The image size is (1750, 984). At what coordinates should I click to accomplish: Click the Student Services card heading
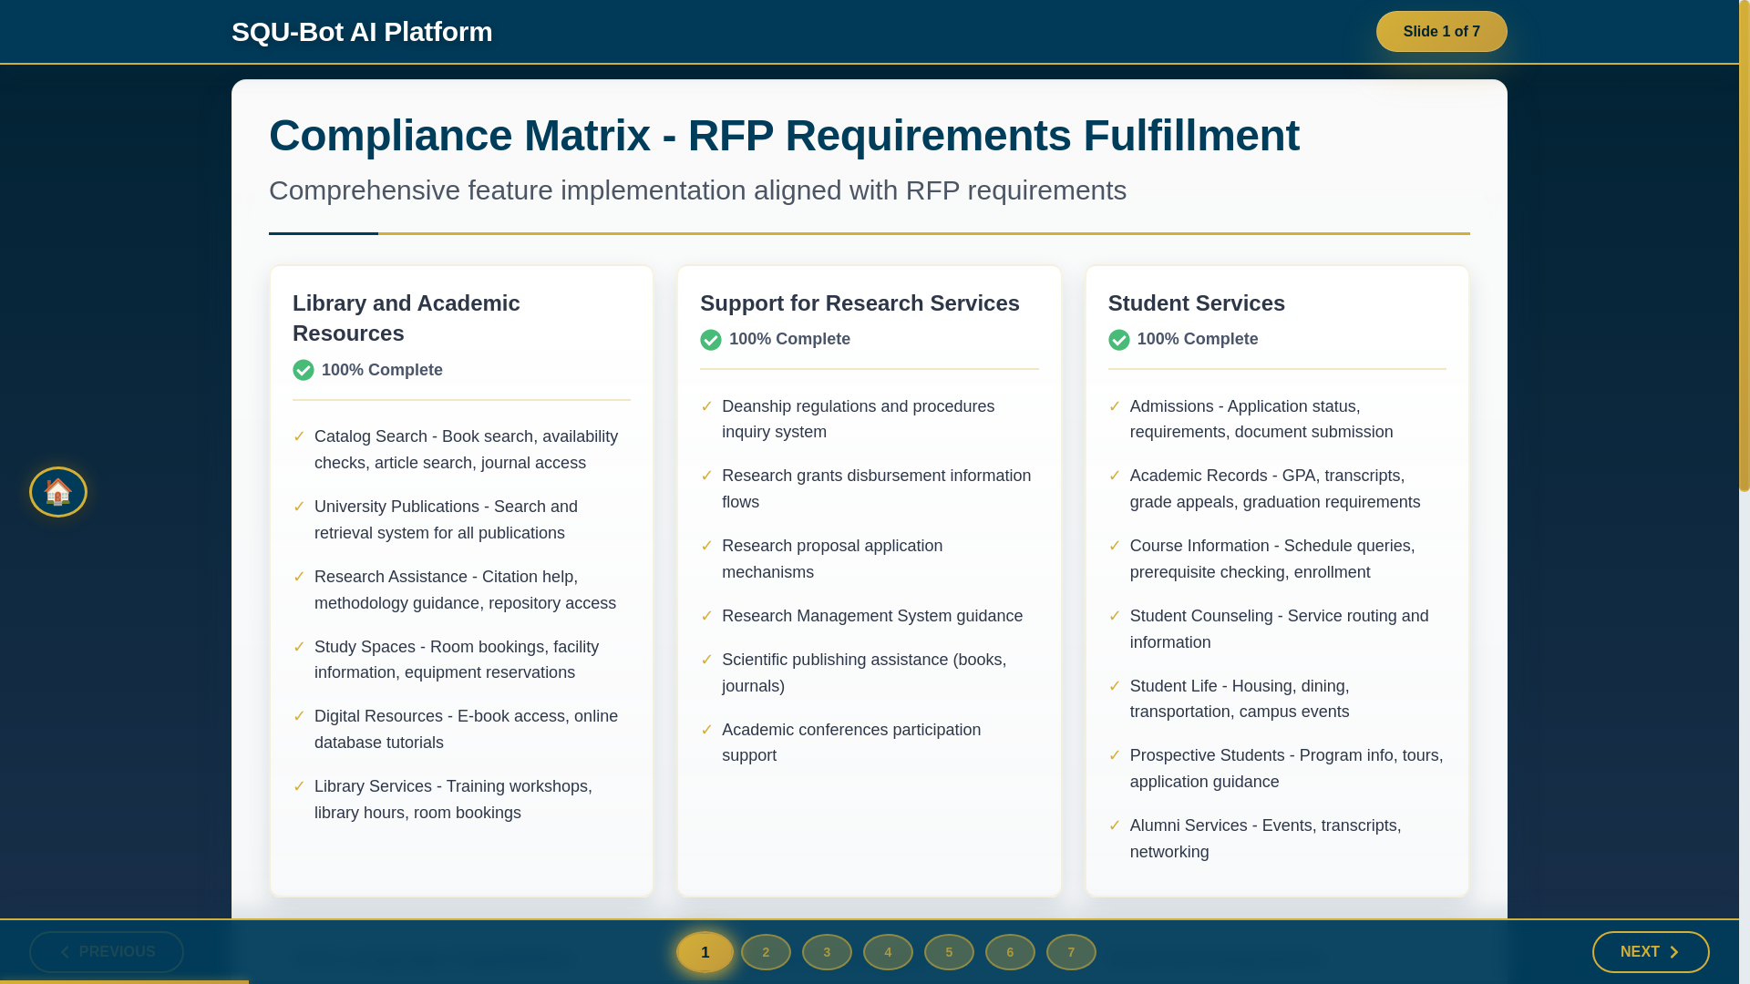pos(1196,303)
